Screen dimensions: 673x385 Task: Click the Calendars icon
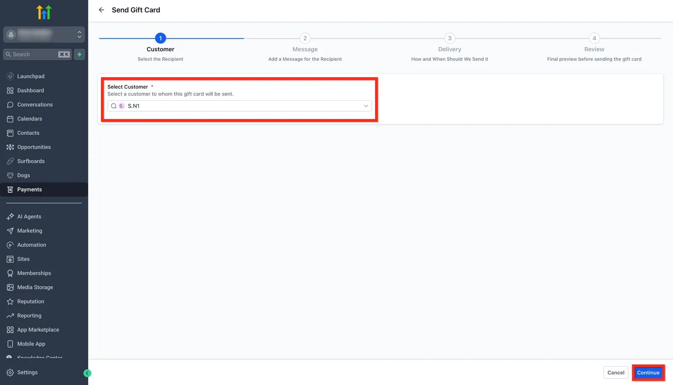(x=10, y=119)
